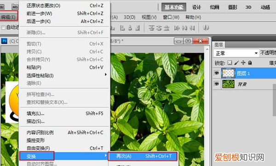Expand the 选择性粘贴 submenu arrow
The height and width of the screenshot is (166, 276).
click(x=106, y=74)
